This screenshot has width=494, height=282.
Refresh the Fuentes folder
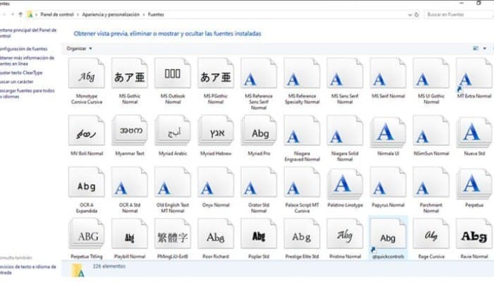[416, 15]
